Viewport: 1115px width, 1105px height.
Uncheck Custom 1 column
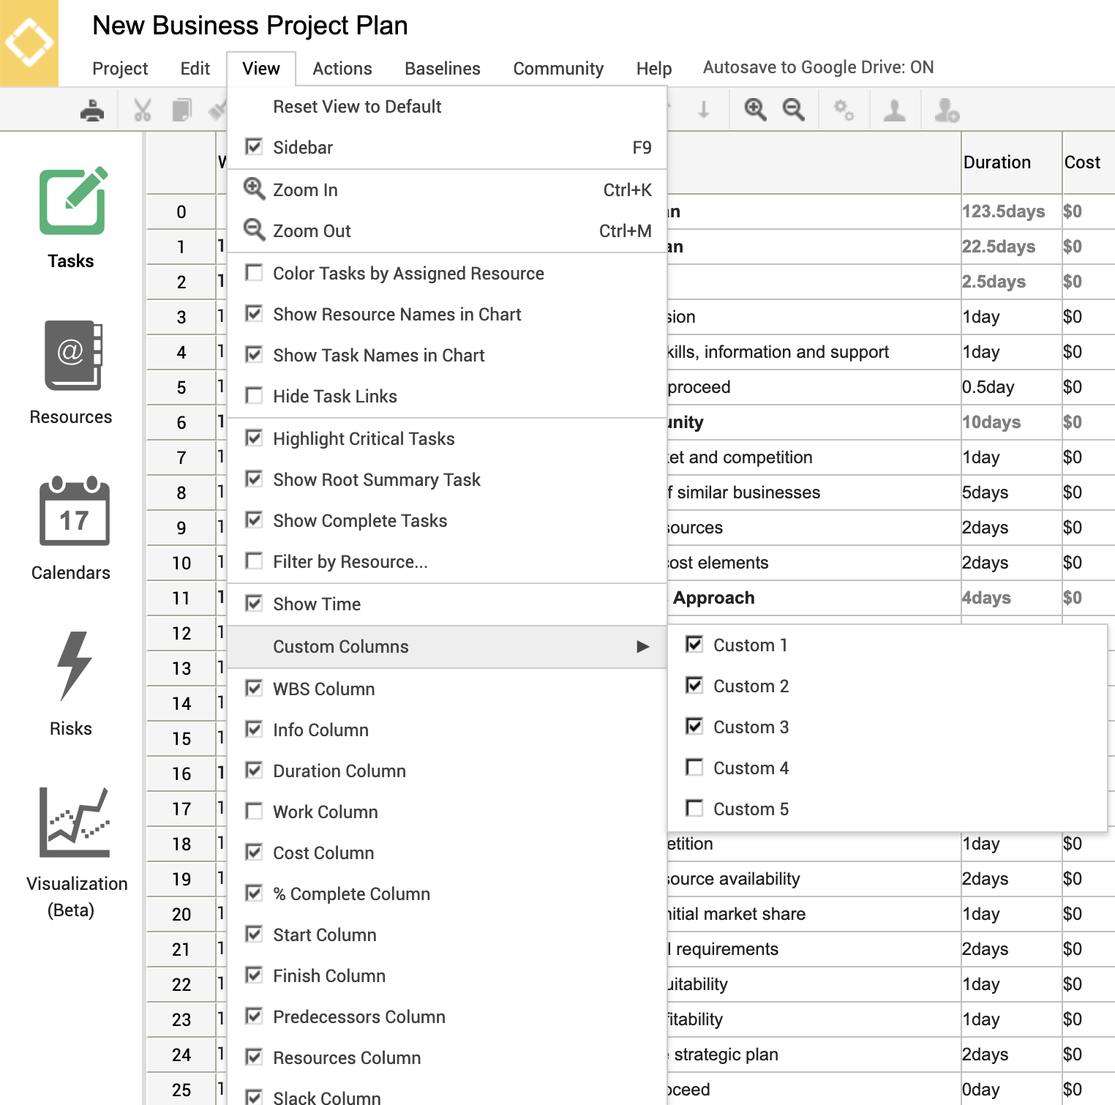click(694, 645)
